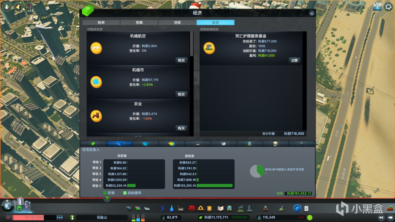Click the date progress bar 15/12/2084
Viewport: 395px width, 222px height.
34,217
